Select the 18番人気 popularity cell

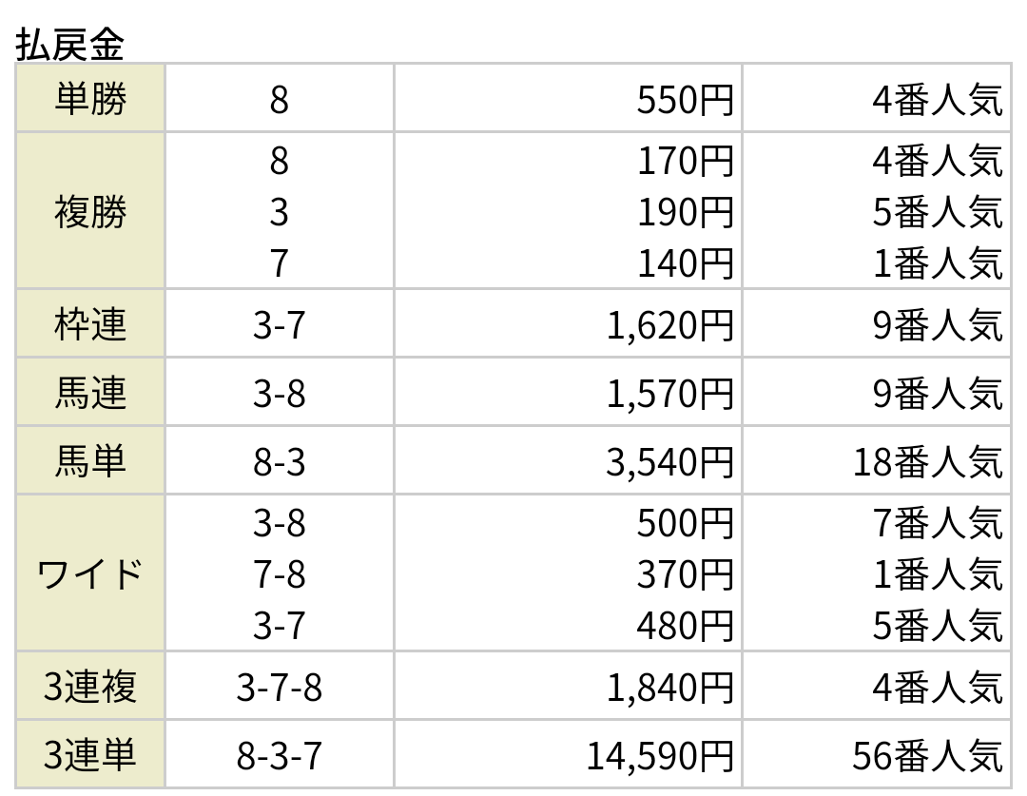(x=927, y=462)
